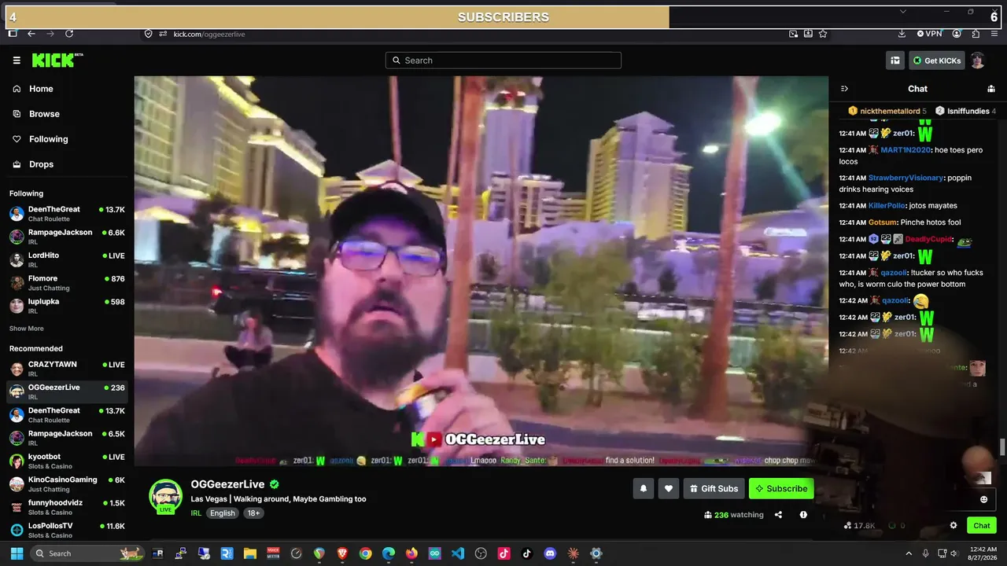Open Home in the sidebar
1007x566 pixels.
(67, 89)
